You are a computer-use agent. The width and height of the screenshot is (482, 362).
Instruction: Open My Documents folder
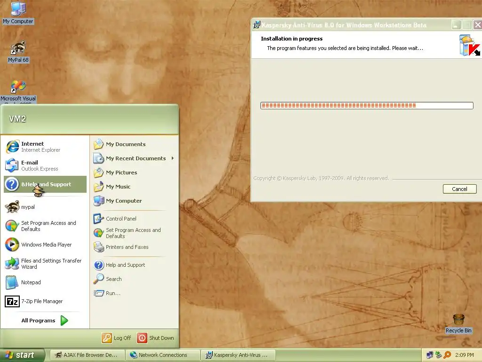(134, 144)
